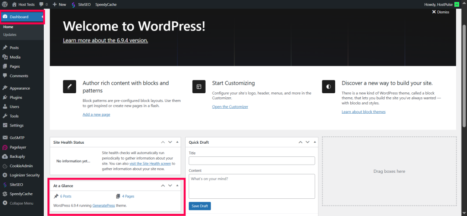Click the Loginizer Security gear icon
The image size is (467, 216).
point(5,175)
